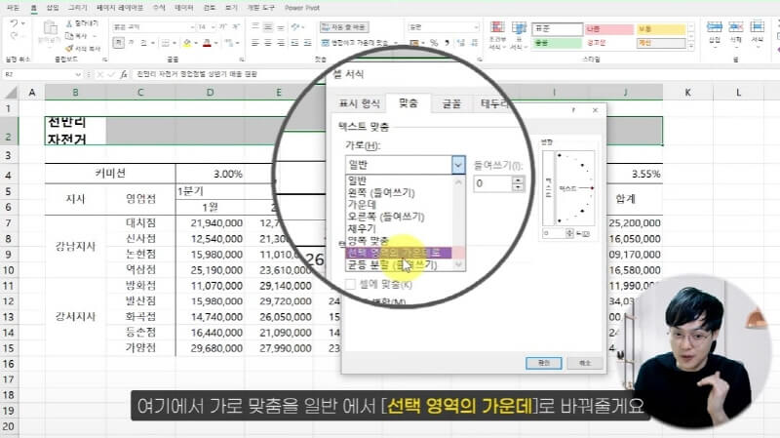Select 선택 영역의 가운데로 in the list
Image resolution: width=780 pixels, height=438 pixels.
pos(399,253)
